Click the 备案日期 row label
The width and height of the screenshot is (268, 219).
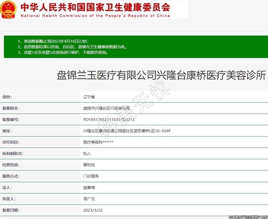coord(11,210)
